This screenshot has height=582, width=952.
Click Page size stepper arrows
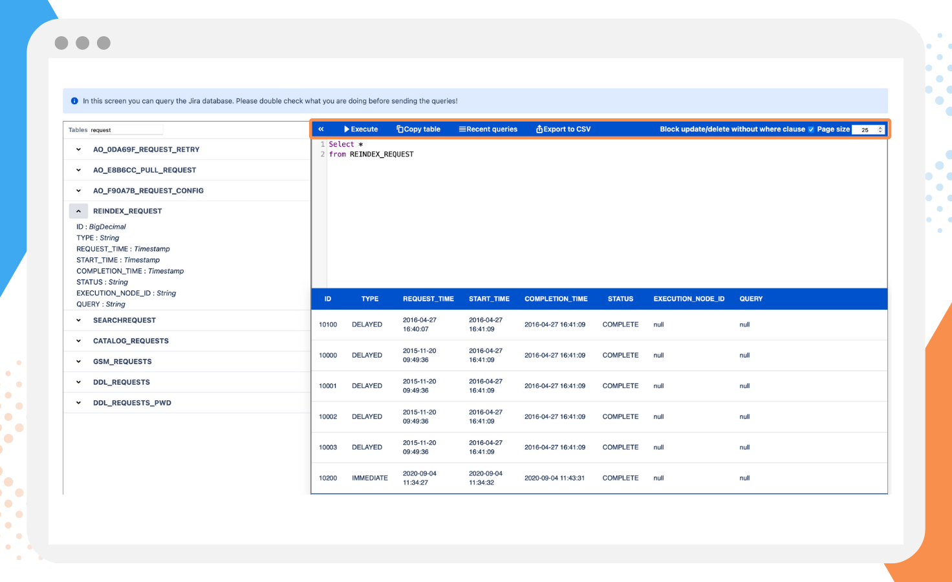click(880, 130)
